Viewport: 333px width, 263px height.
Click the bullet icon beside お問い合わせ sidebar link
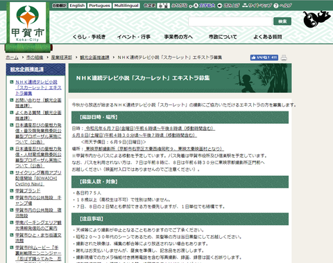pyautogui.click(x=12, y=100)
